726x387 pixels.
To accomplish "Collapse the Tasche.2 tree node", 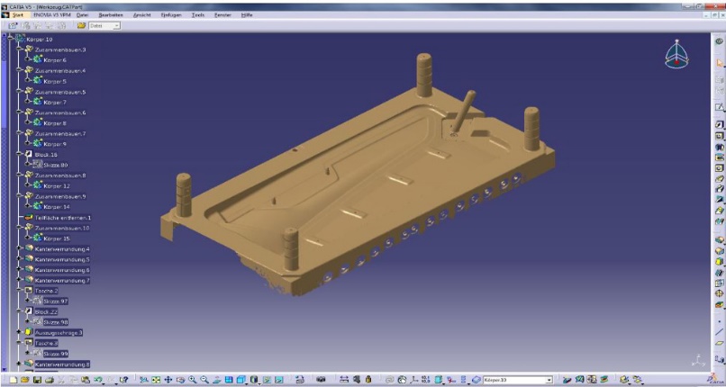I will click(x=18, y=291).
